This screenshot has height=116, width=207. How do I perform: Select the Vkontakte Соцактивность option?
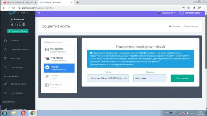59,59
